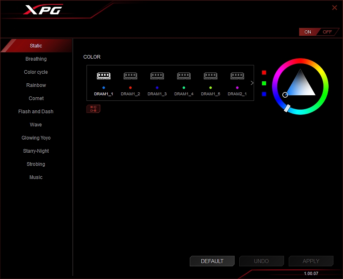The width and height of the screenshot is (343, 279).
Task: Pick the green preset color swatch
Action: point(264,83)
